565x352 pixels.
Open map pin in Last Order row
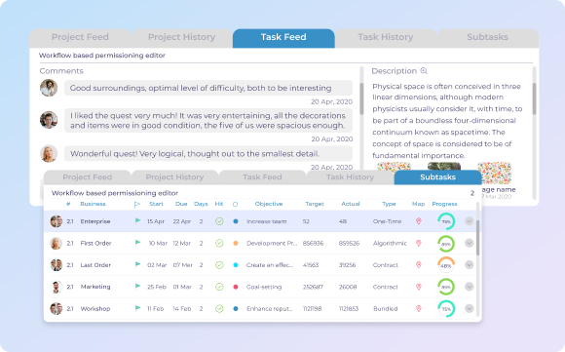418,264
